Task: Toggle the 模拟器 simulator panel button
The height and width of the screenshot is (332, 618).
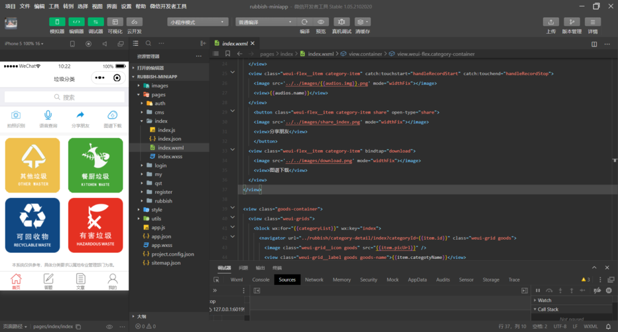Action: 57,22
